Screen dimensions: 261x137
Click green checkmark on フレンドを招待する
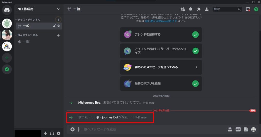[195, 35]
